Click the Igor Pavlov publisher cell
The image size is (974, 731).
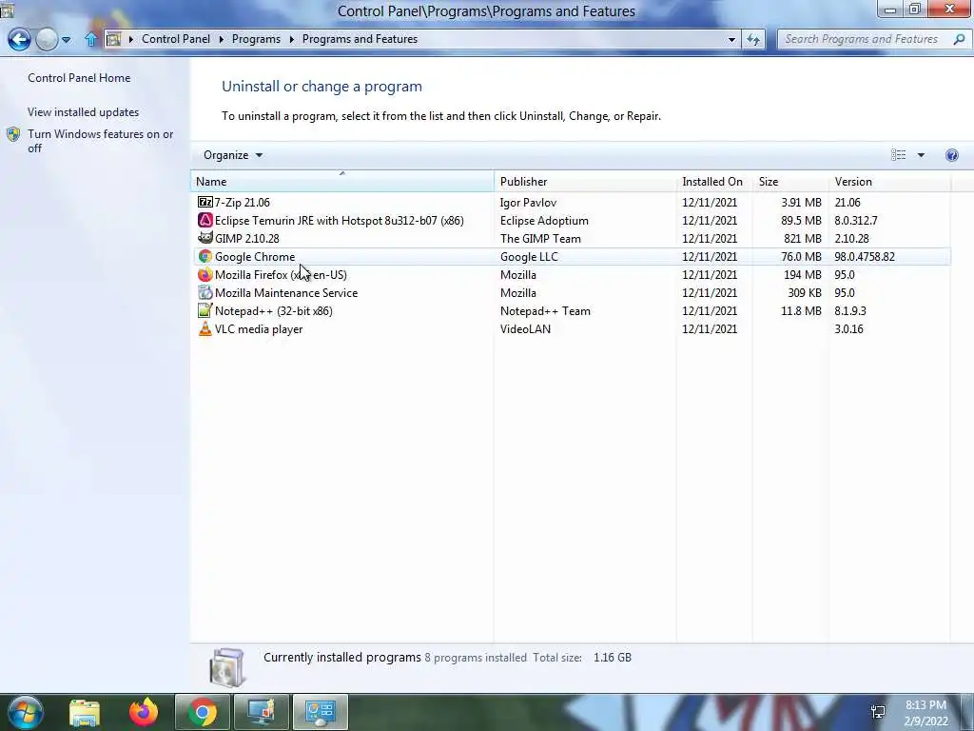[528, 202]
